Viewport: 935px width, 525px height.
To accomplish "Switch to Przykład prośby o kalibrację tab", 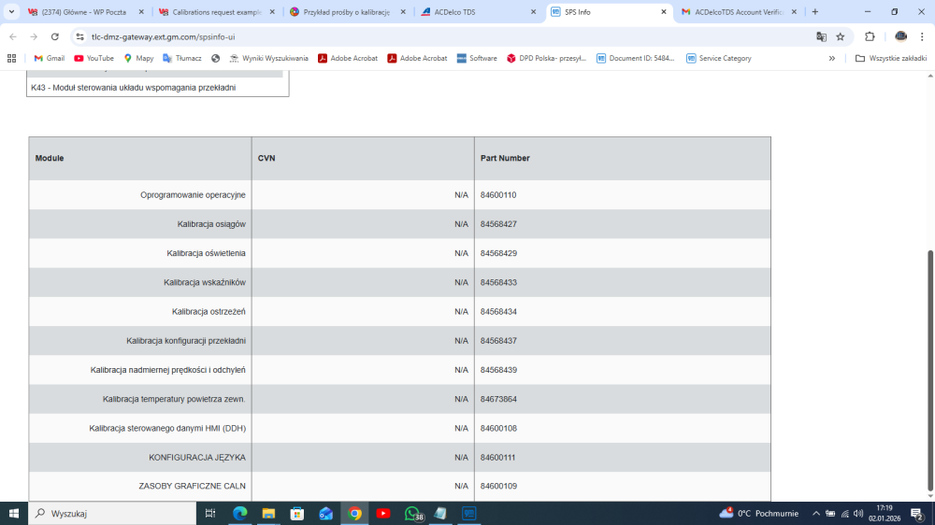I will pos(346,12).
